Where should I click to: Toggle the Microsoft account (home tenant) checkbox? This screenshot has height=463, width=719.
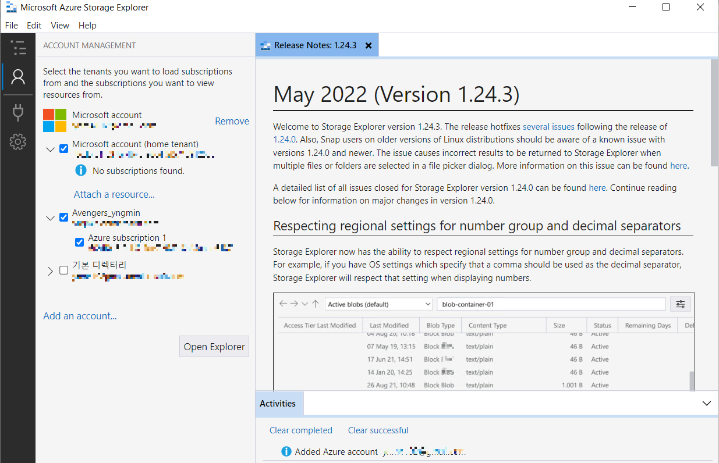pyautogui.click(x=64, y=148)
